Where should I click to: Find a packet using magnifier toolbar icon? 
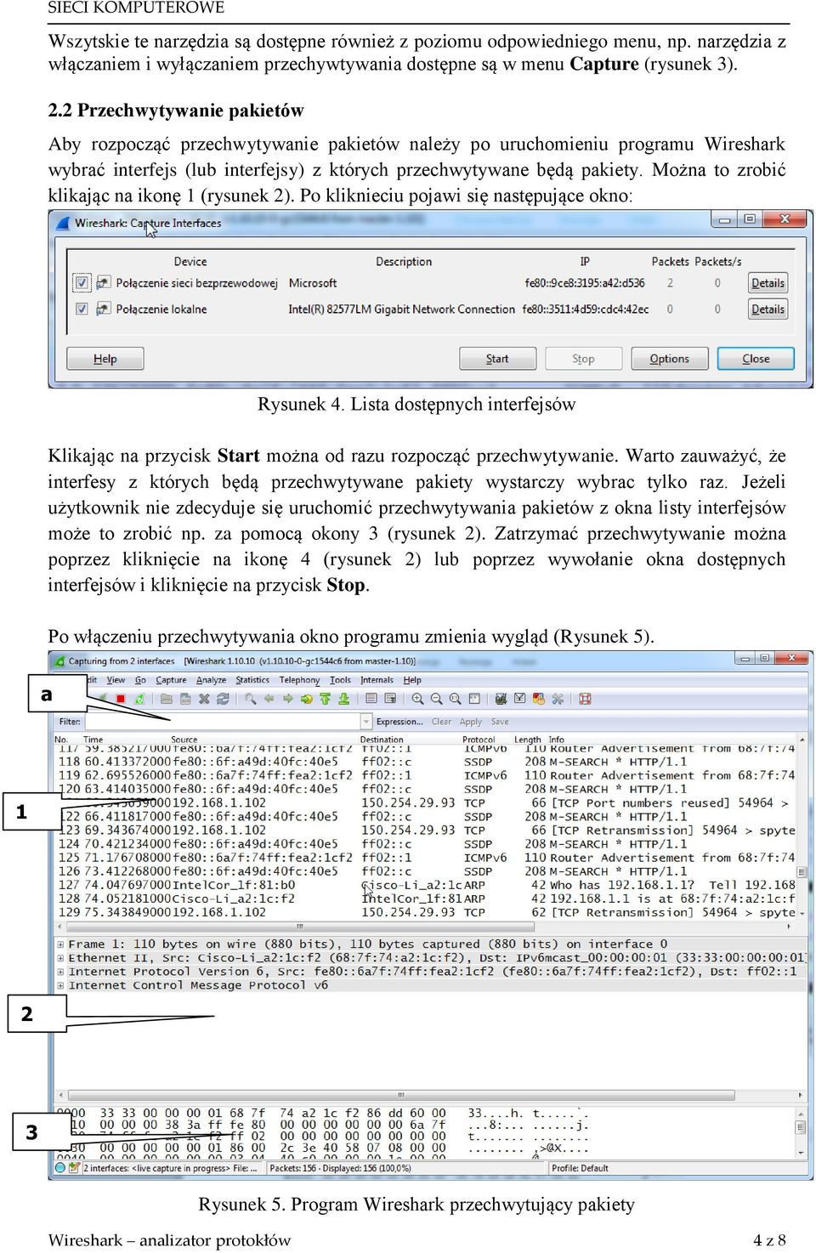251,699
